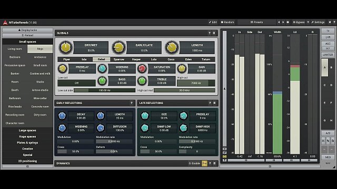Click the morph icon below A/B
The height and width of the screenshot is (189, 337).
323,141
